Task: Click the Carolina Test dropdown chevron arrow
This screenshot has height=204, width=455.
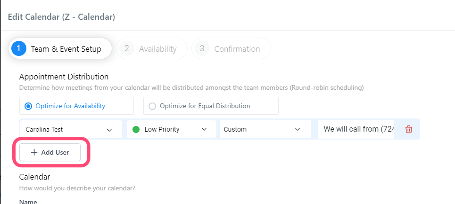Action: point(109,130)
